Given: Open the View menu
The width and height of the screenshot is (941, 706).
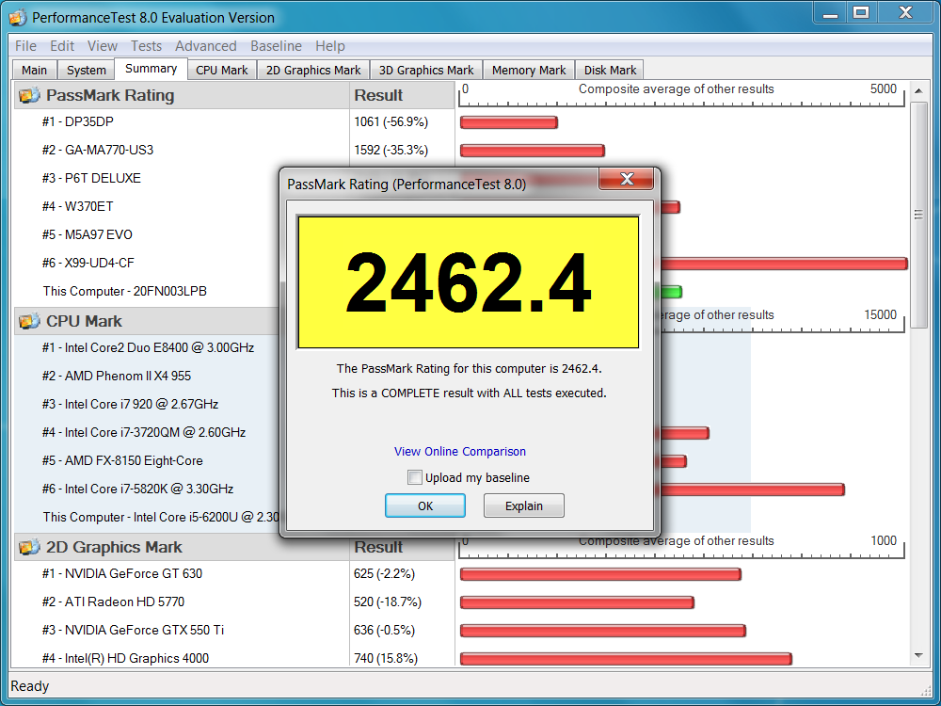Looking at the screenshot, I should 102,45.
